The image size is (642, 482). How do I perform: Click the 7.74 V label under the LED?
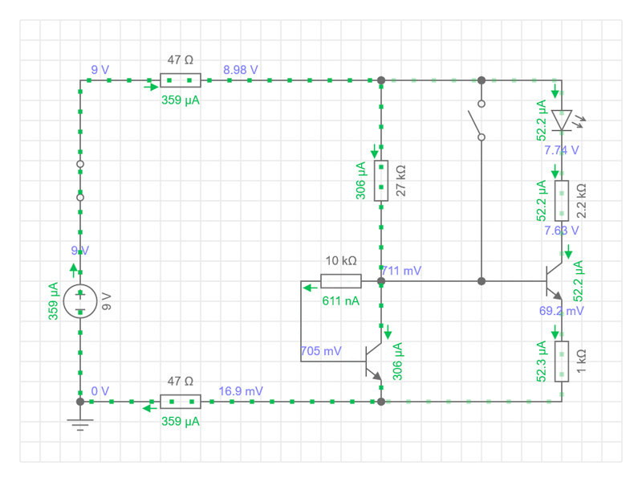coord(562,150)
